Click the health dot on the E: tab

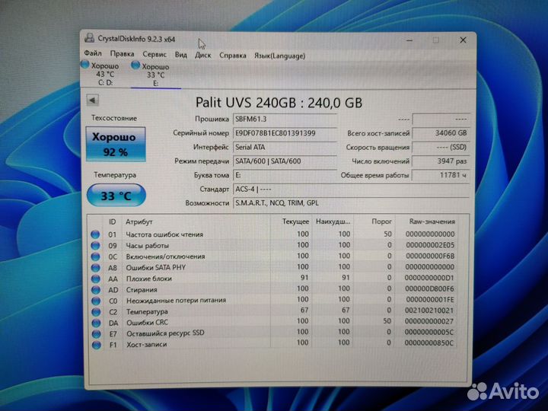click(135, 65)
